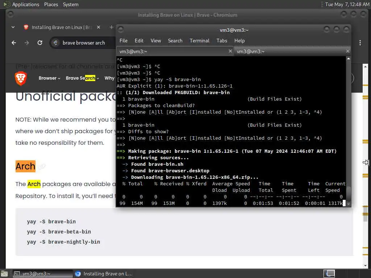
Task: Click the 'Diffs to show?' terminal line
Action: 143,132
